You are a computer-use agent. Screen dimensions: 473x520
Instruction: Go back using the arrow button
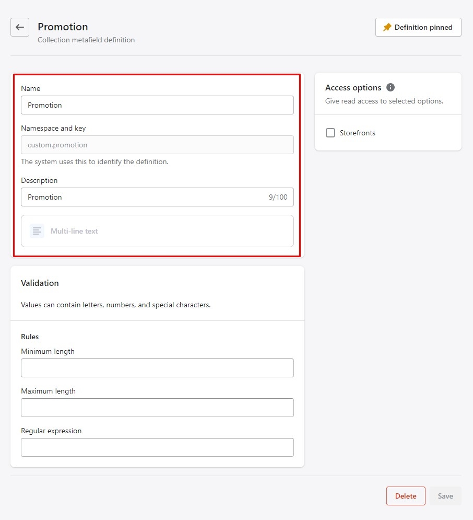(20, 27)
